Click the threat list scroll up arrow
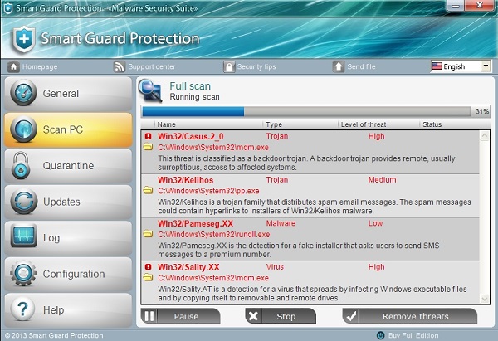Screen dimensions: 498x341 point(485,136)
